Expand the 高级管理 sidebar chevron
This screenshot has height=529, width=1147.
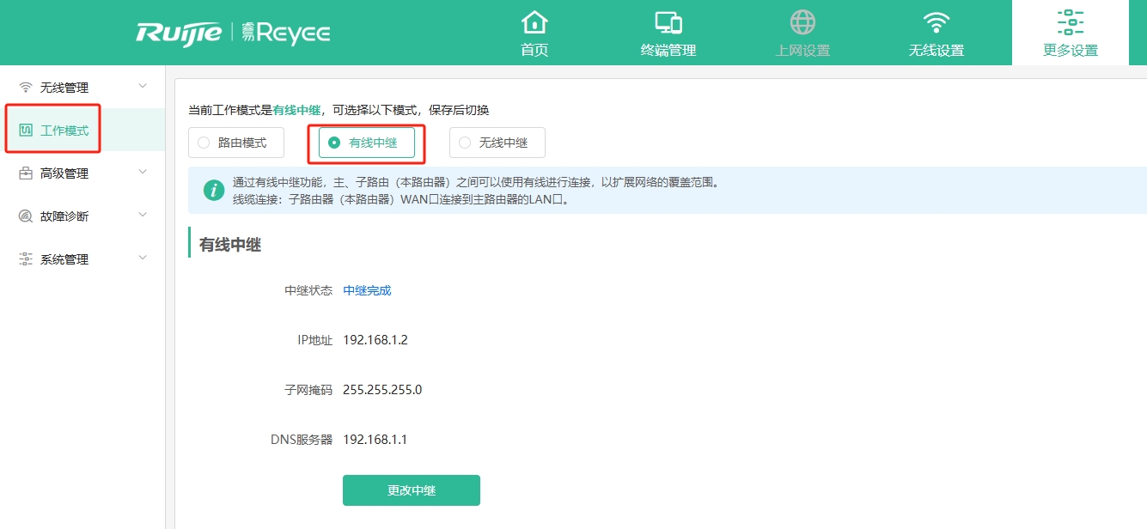click(143, 173)
